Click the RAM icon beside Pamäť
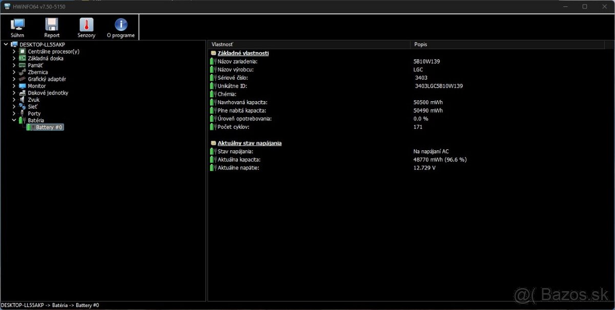The width and height of the screenshot is (615, 310). (x=22, y=65)
